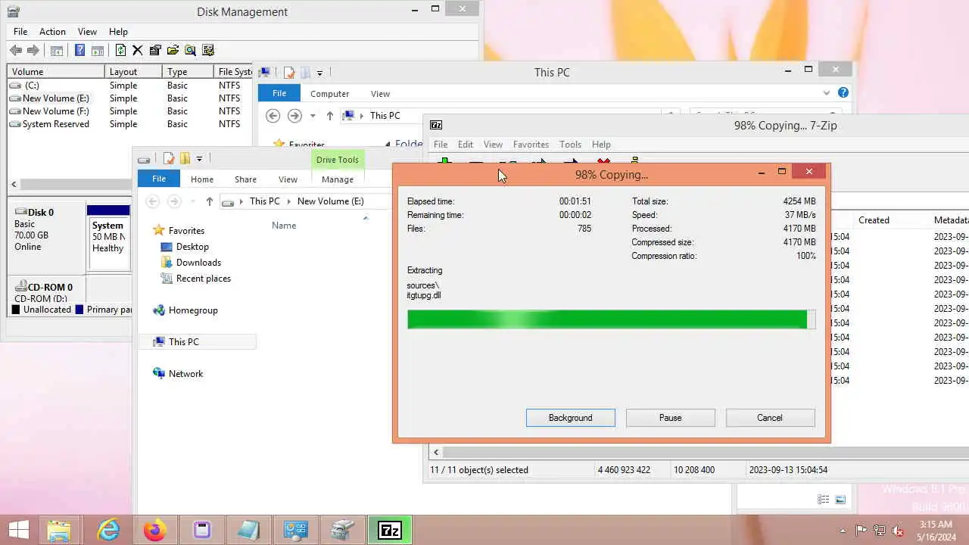Open Help menu in Disk Management
This screenshot has height=545, width=969.
click(x=118, y=32)
